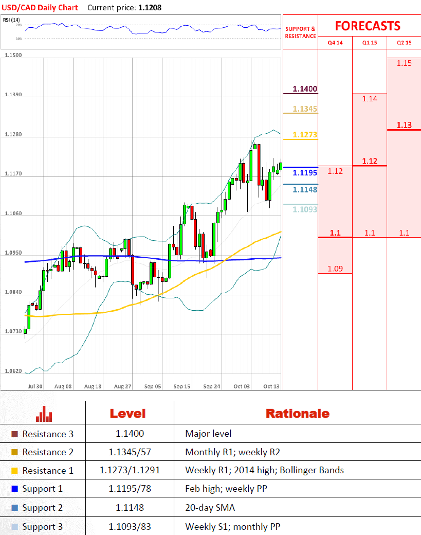This screenshot has width=421, height=535.
Task: Click the red bar chart icon in table header
Action: tap(44, 414)
